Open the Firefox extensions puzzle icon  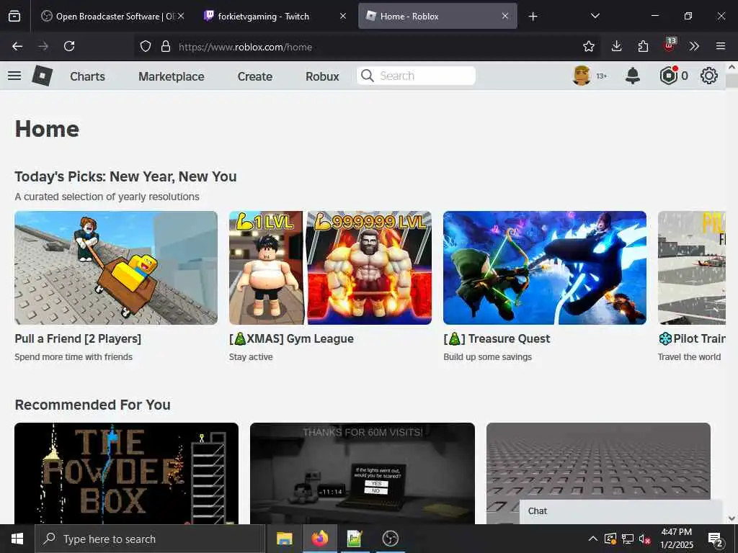coord(643,46)
